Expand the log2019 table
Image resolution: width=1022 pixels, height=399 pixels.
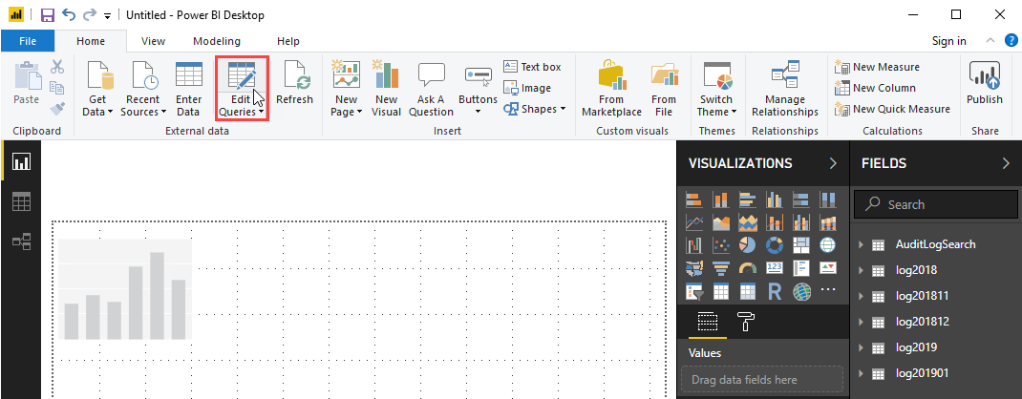pyautogui.click(x=861, y=347)
